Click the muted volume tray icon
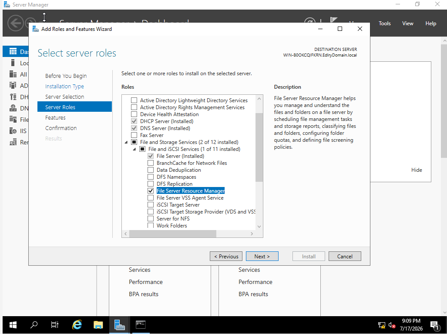447x334 pixels. point(392,325)
